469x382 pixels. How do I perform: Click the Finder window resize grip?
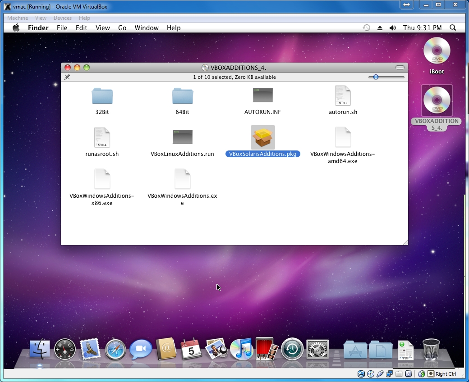tap(405, 242)
